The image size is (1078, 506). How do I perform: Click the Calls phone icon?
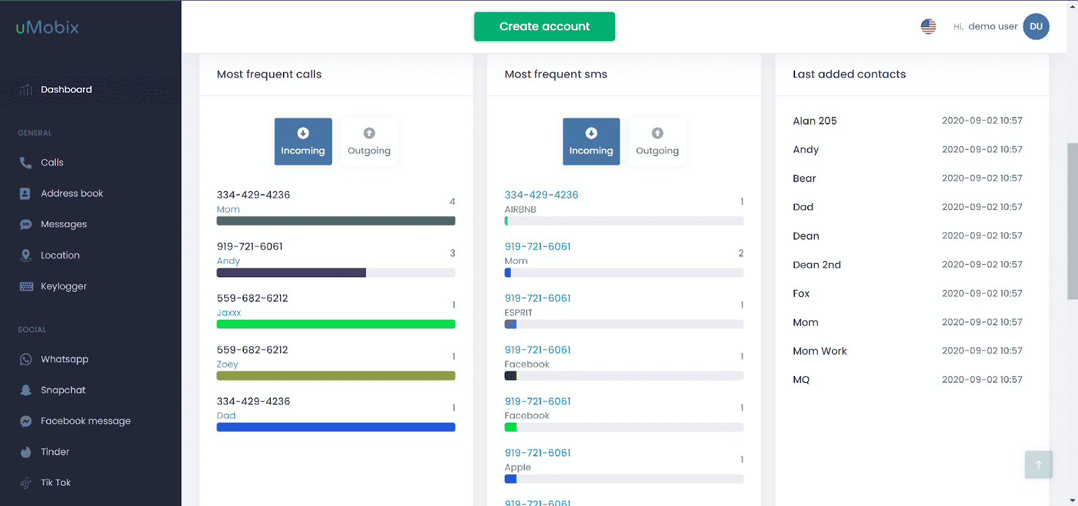click(26, 163)
